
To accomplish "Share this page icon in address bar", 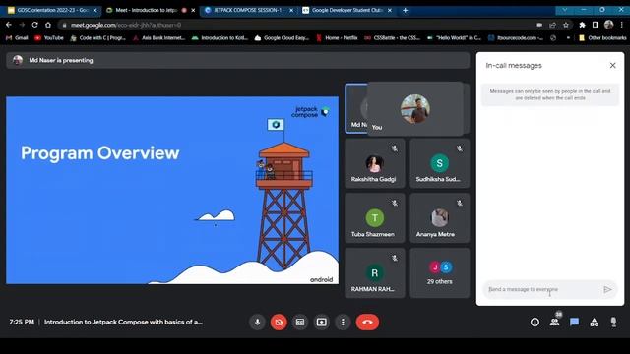I will pyautogui.click(x=552, y=25).
